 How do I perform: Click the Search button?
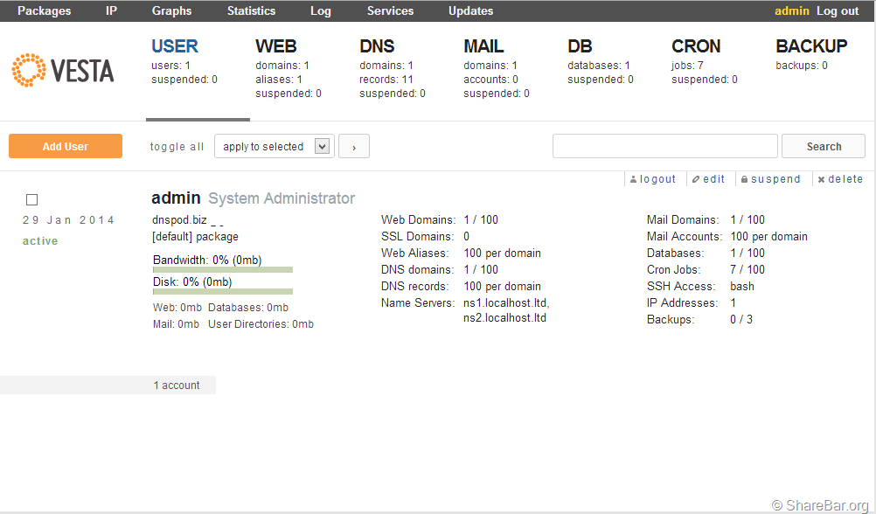[824, 147]
